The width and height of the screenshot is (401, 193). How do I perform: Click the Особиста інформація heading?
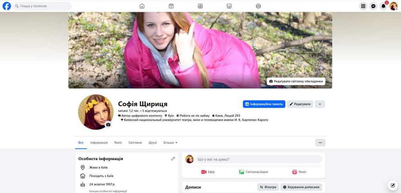click(x=101, y=159)
